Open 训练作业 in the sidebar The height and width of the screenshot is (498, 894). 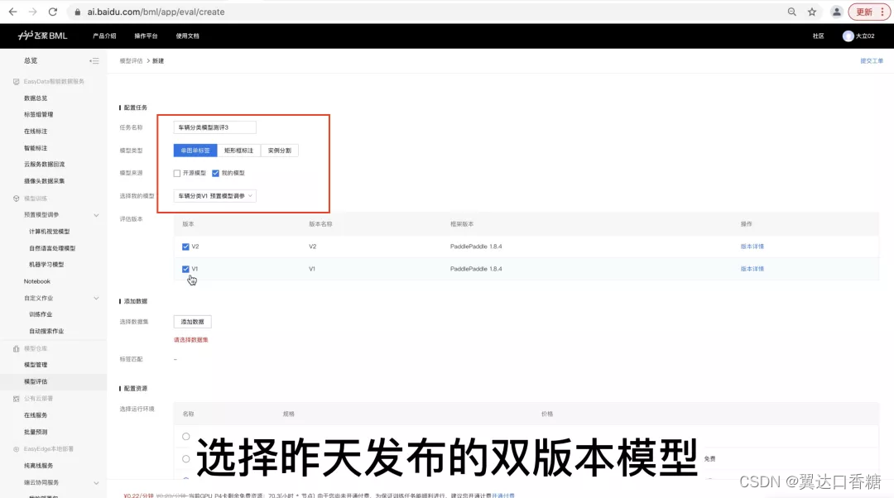tap(41, 314)
